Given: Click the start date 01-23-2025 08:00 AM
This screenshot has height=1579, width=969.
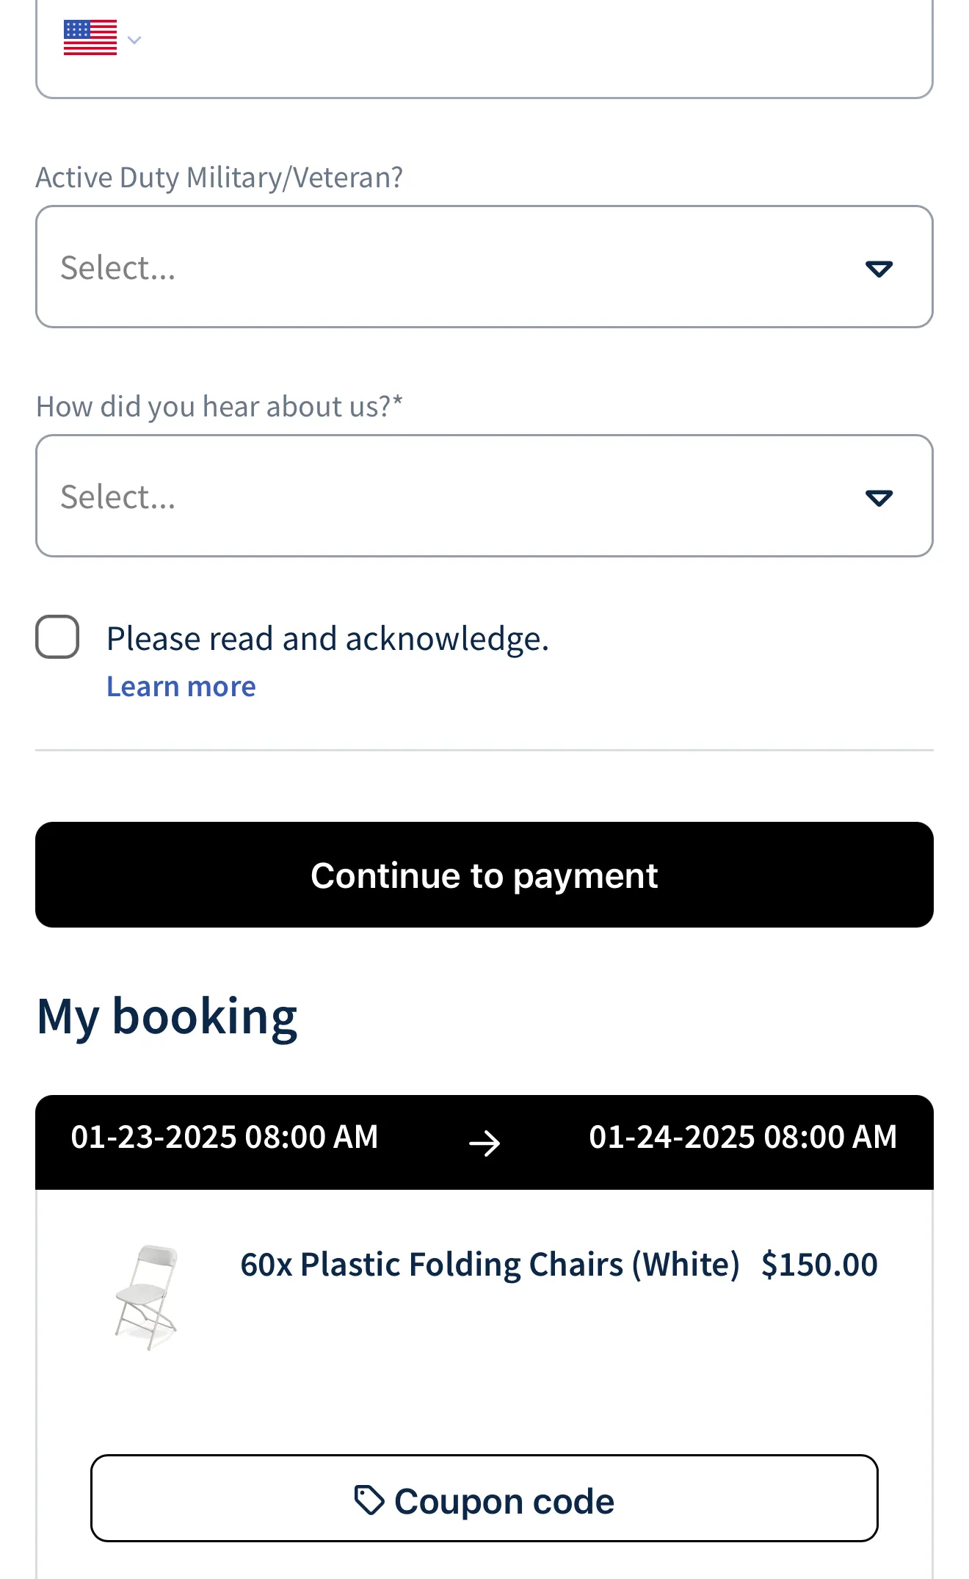Looking at the screenshot, I should [x=224, y=1137].
